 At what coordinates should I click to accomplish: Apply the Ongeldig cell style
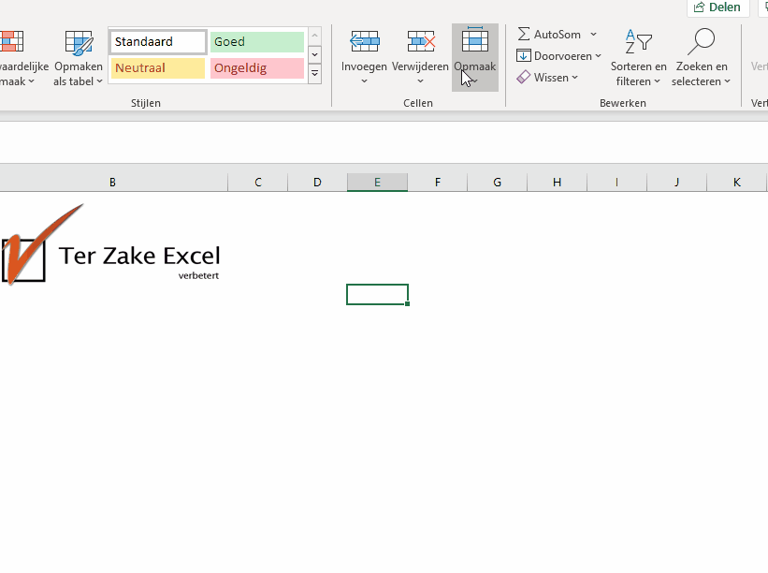click(x=257, y=68)
